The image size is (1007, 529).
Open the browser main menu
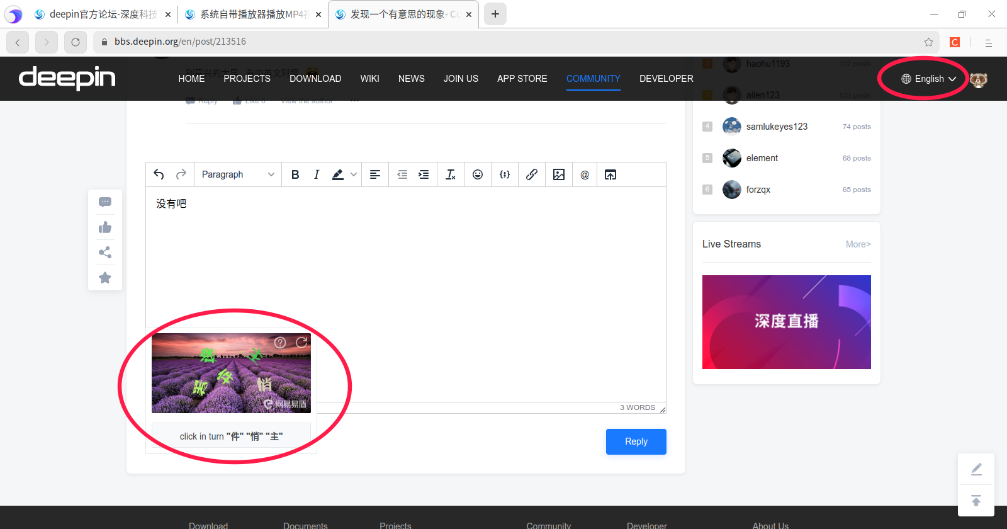click(x=989, y=42)
